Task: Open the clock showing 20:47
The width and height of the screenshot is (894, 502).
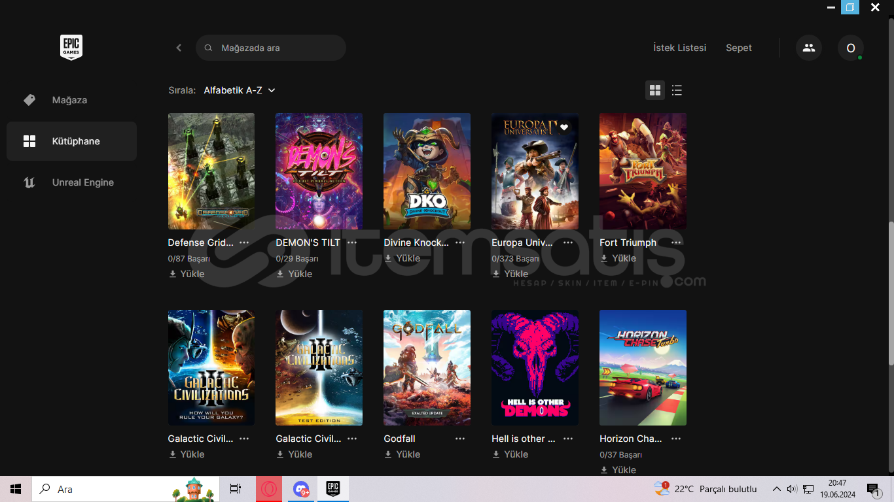Action: pos(837,489)
